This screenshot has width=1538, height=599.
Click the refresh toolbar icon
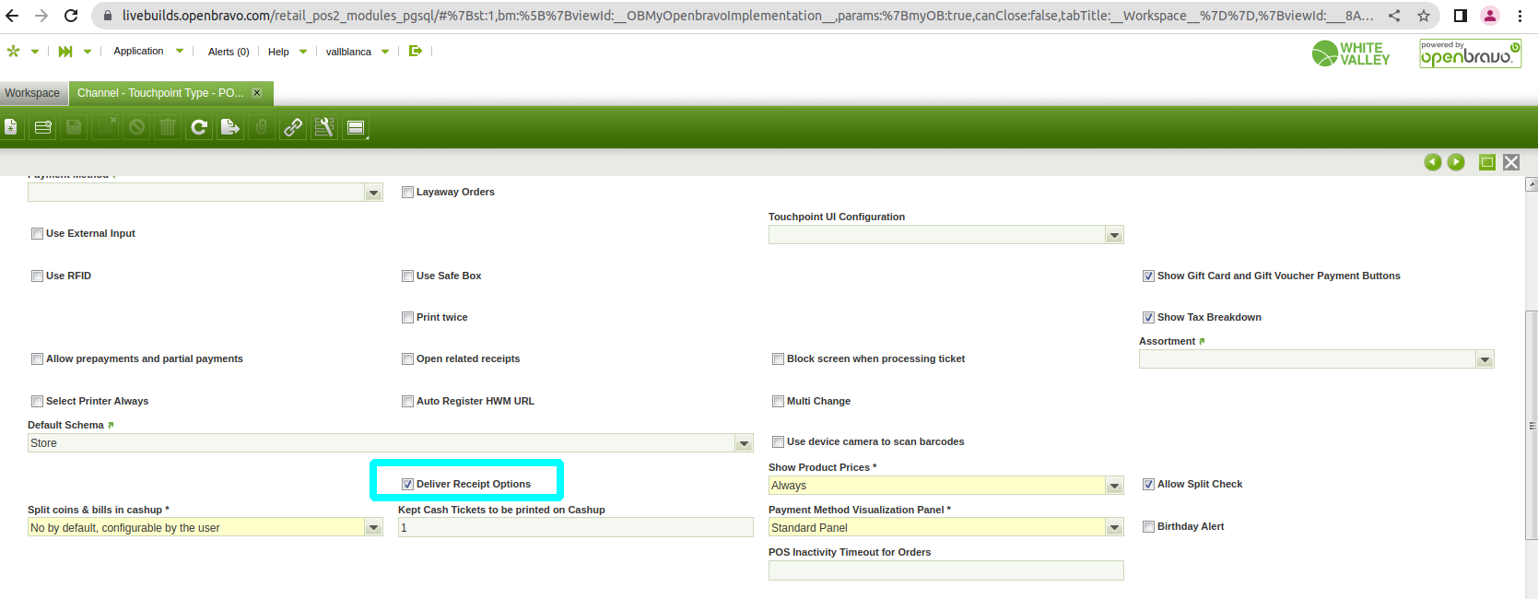pyautogui.click(x=199, y=127)
